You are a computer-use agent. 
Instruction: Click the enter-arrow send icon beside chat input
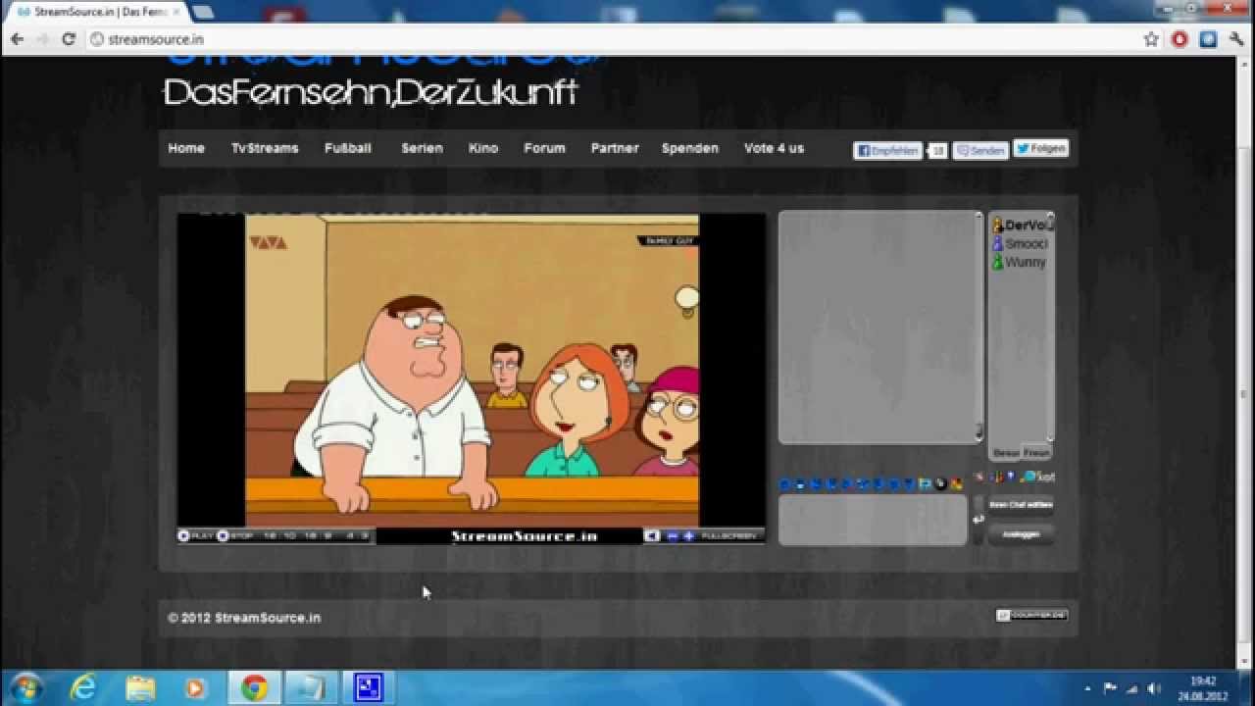coord(978,519)
